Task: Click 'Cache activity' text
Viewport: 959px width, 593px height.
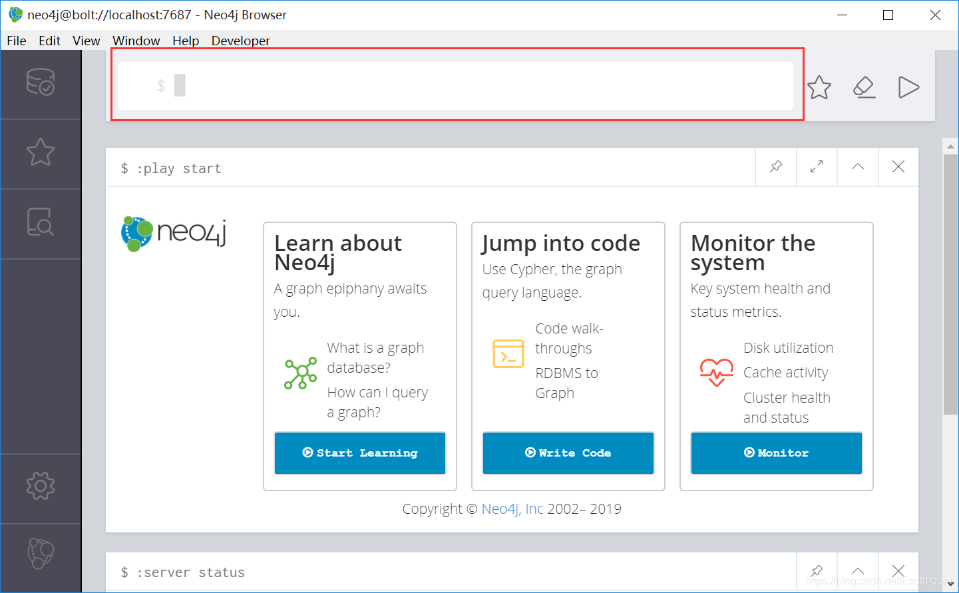Action: (x=785, y=373)
